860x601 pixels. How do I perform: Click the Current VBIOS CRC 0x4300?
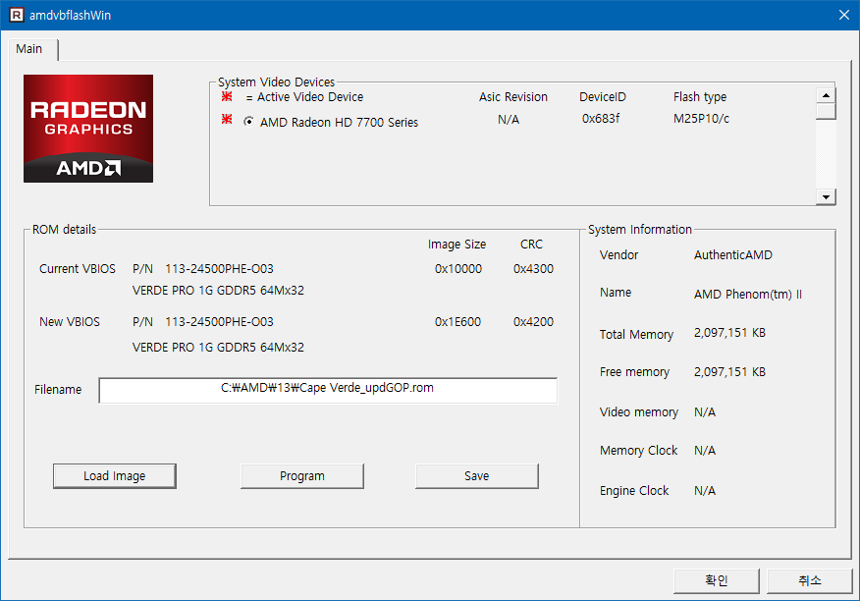(533, 269)
